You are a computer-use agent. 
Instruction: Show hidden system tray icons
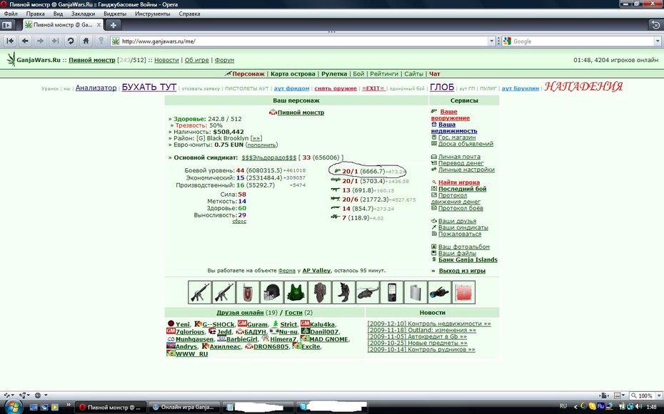[575, 406]
